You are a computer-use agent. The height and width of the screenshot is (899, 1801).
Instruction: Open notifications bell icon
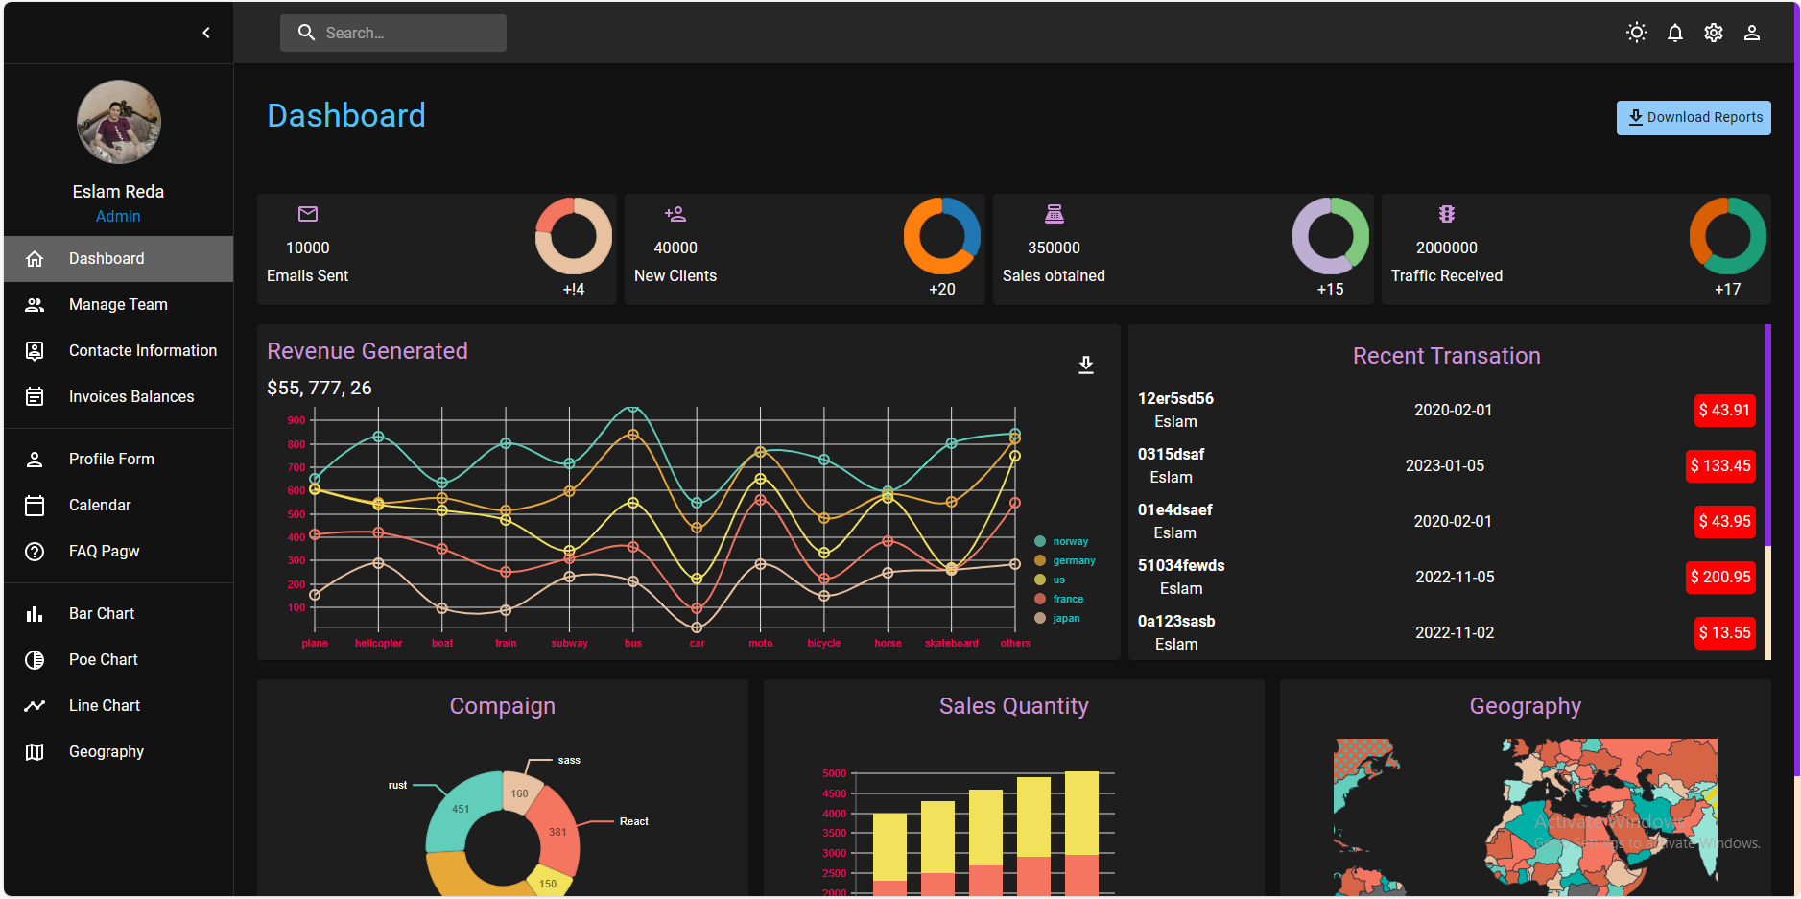[1674, 33]
